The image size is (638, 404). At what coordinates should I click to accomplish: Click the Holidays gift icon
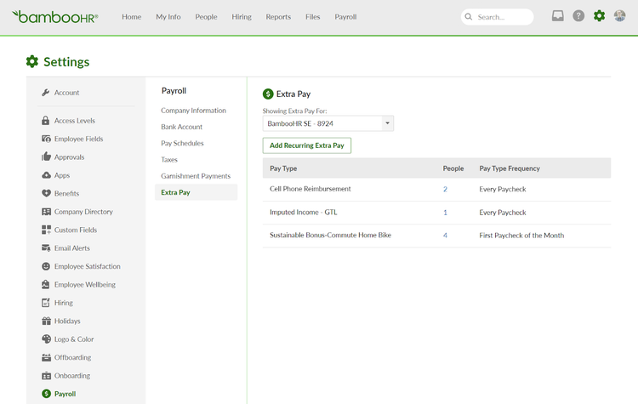click(46, 321)
